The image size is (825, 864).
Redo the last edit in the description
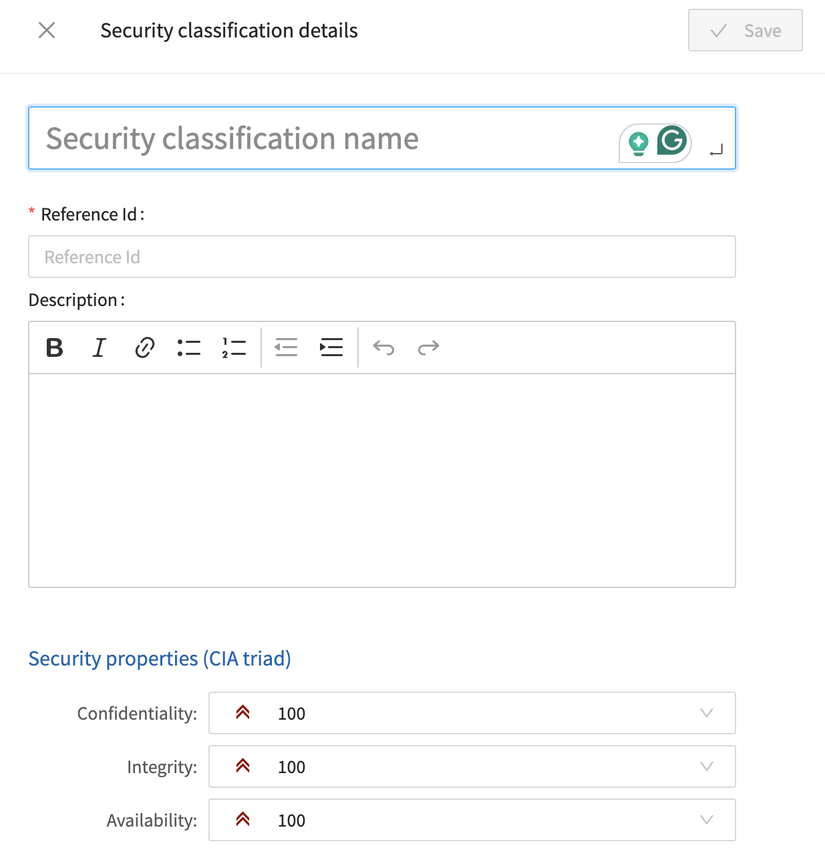click(x=428, y=347)
